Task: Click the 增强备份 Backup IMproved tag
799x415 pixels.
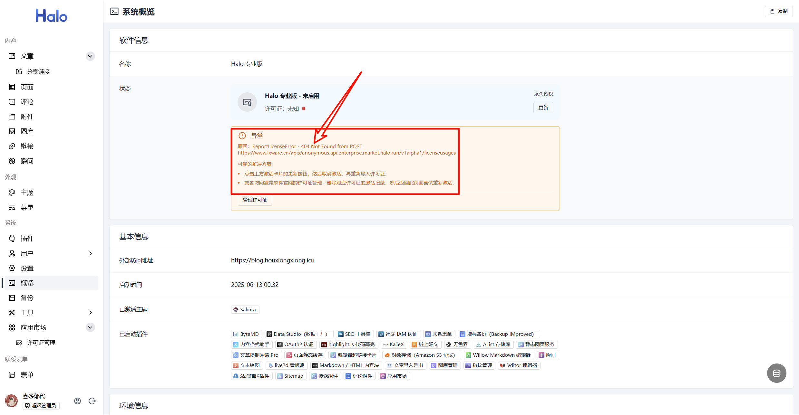Action: (x=499, y=334)
